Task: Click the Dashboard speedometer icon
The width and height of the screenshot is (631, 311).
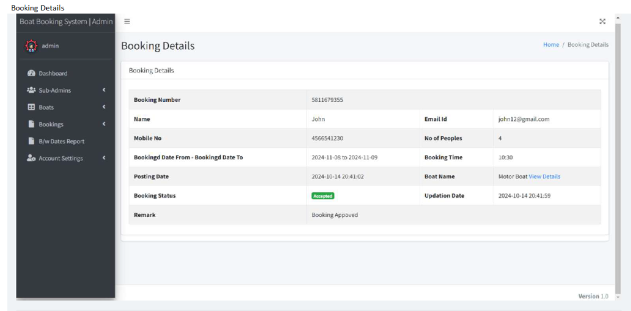Action: point(31,73)
